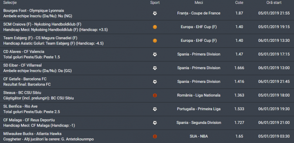Click the Selecție column header
The width and height of the screenshot is (294, 143).
10,3
